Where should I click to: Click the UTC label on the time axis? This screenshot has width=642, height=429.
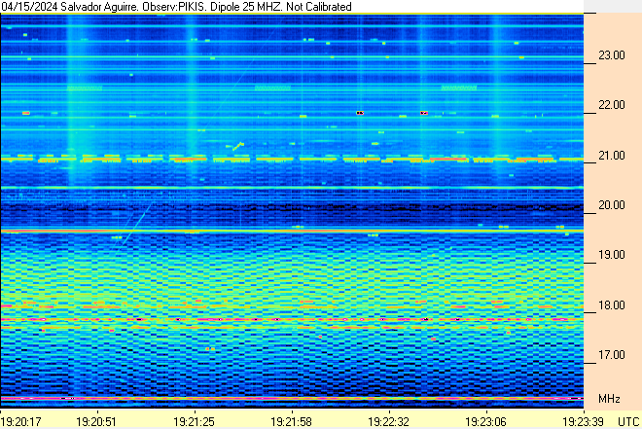click(x=628, y=421)
